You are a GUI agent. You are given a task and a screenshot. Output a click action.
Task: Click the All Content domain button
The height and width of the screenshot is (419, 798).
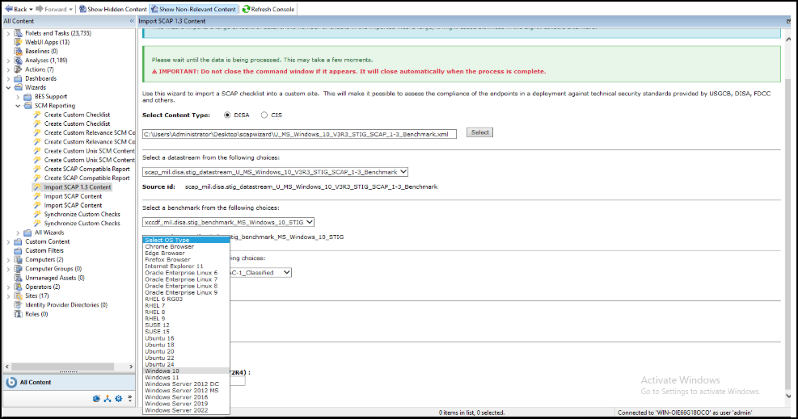tap(70, 383)
